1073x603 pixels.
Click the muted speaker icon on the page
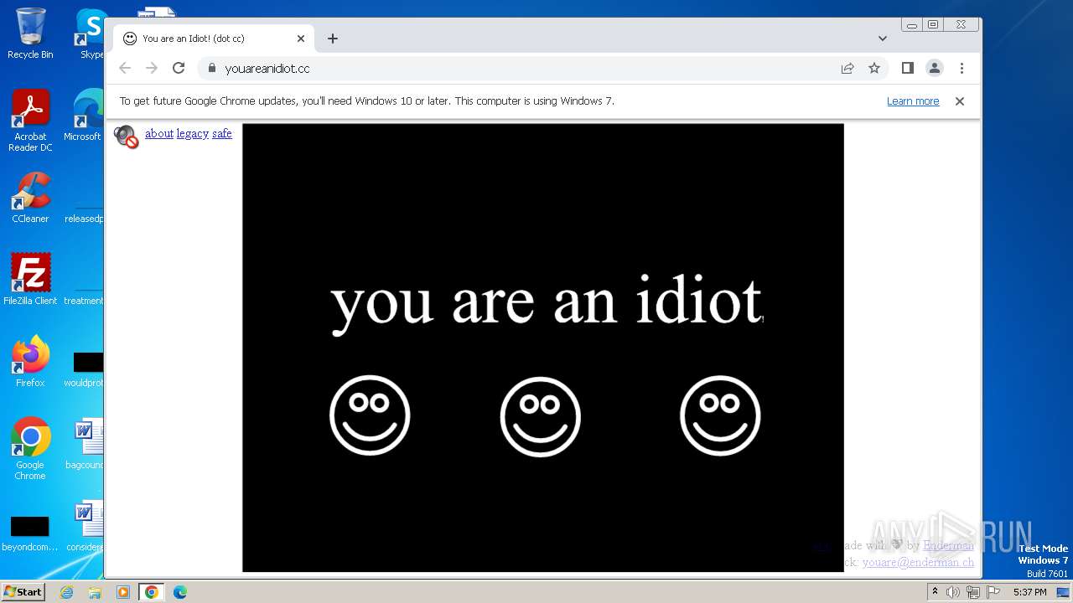coord(126,137)
